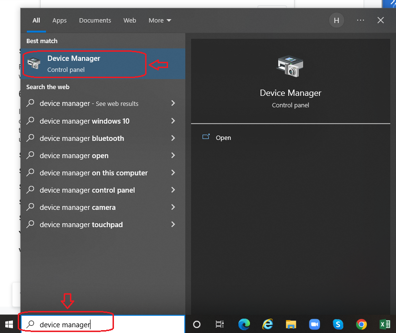Click magnifier icon in taskbar search box

31,324
